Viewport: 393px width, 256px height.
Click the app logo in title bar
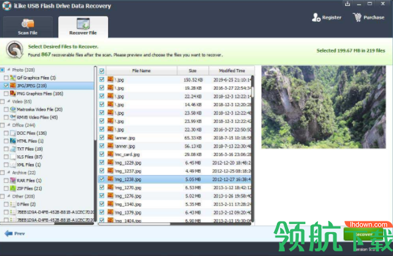7,6
